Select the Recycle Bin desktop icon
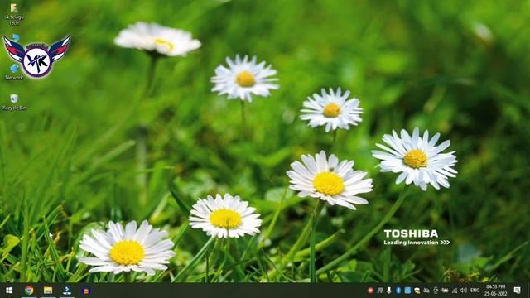 pyautogui.click(x=14, y=103)
